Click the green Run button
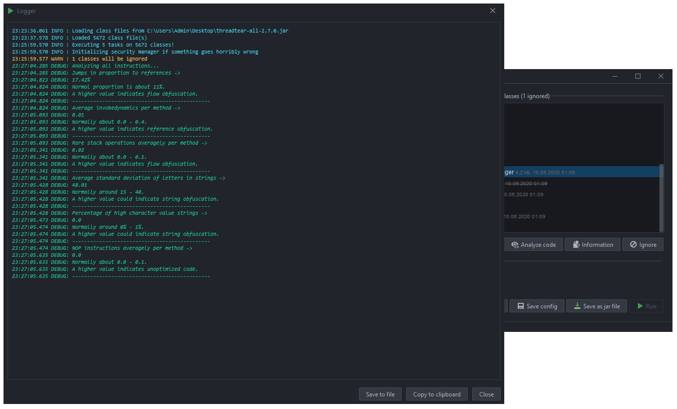 [x=646, y=306]
